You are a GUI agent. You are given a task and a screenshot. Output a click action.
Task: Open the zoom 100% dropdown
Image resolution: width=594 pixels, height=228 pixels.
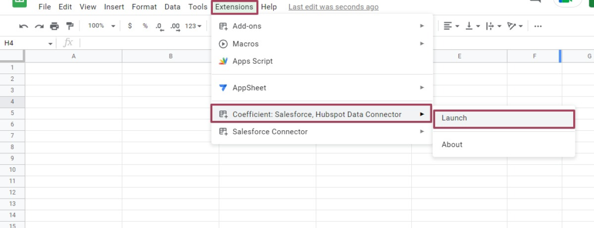tap(101, 25)
